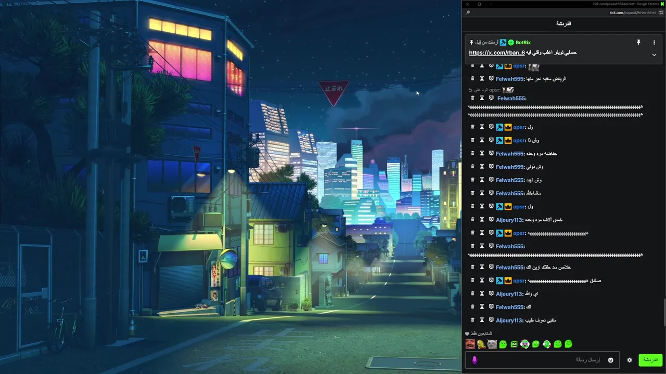Click the kick.com popout URL in address bar
The height and width of the screenshot is (374, 666).
tap(632, 12)
